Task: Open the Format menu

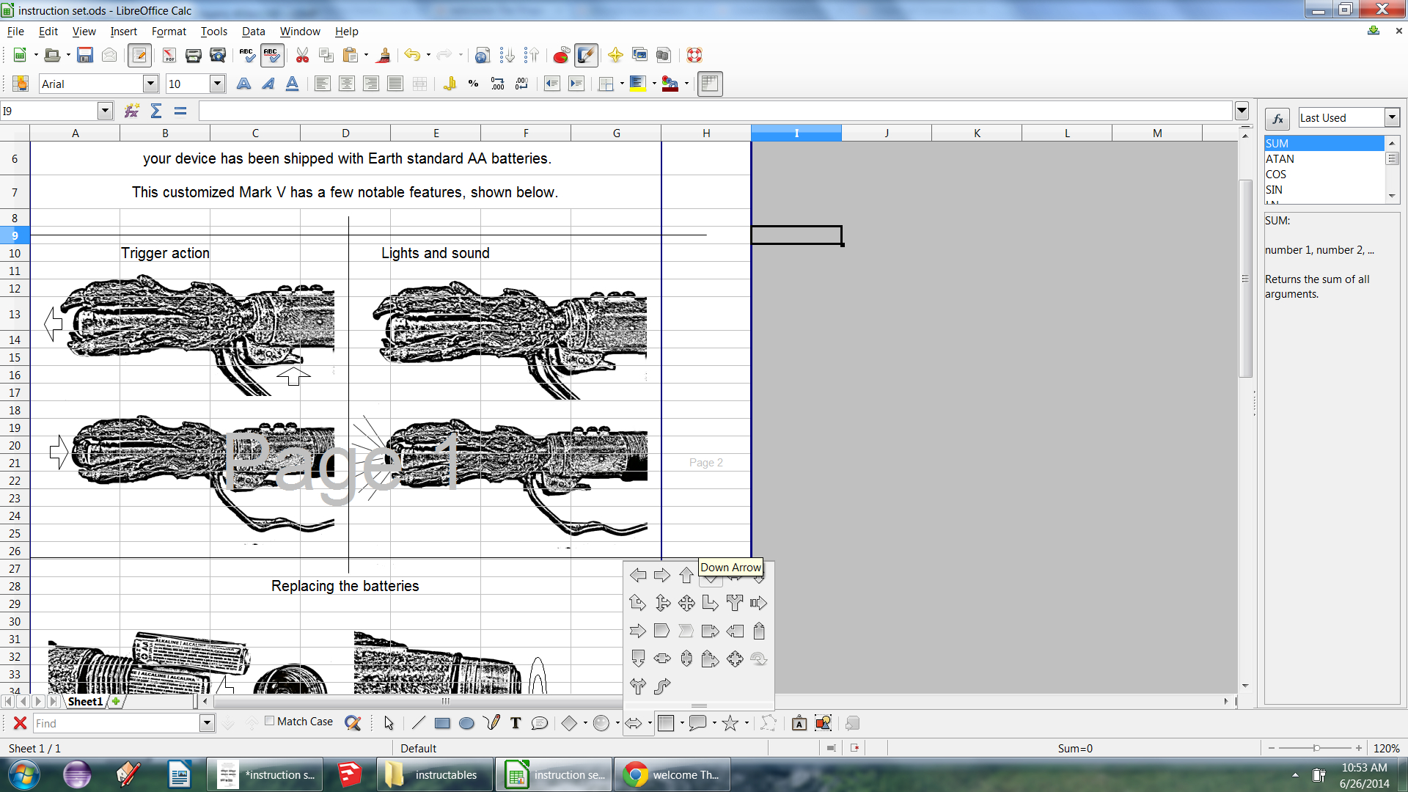Action: pos(169,32)
